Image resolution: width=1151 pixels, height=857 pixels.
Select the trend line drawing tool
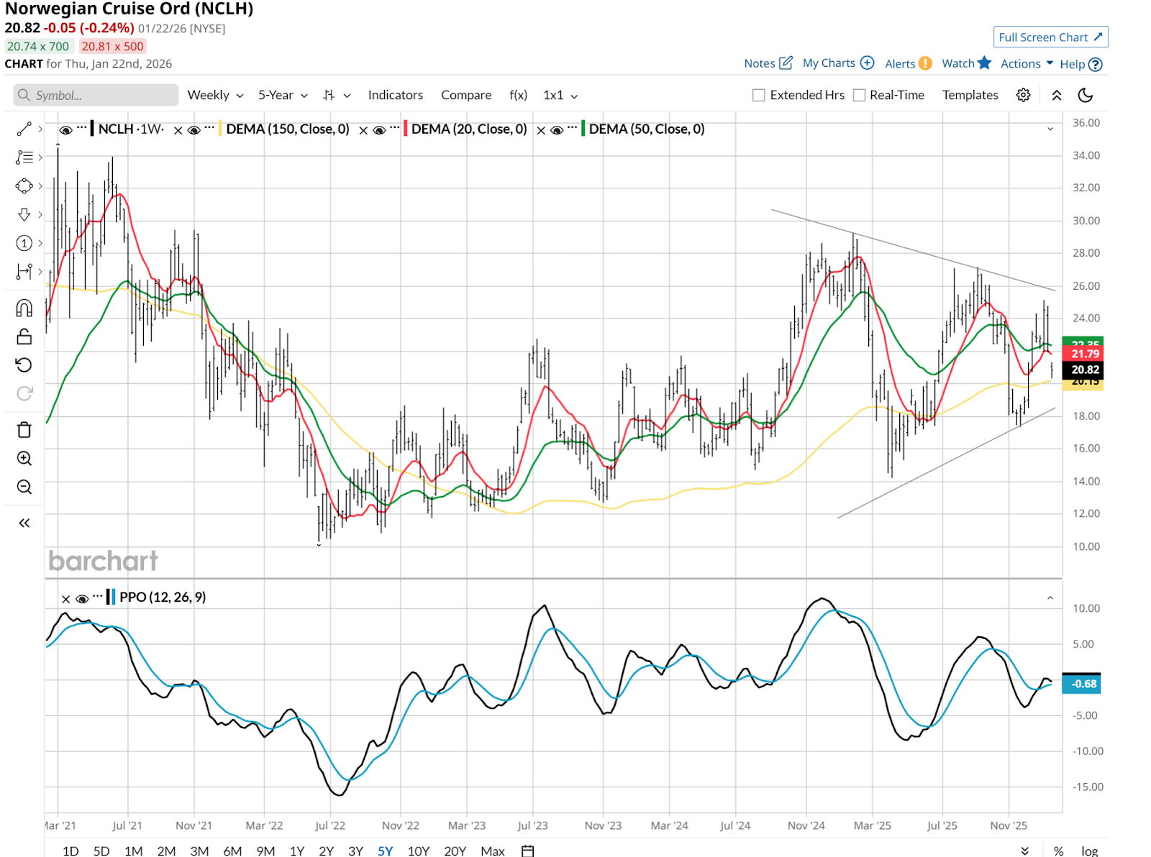[x=24, y=129]
